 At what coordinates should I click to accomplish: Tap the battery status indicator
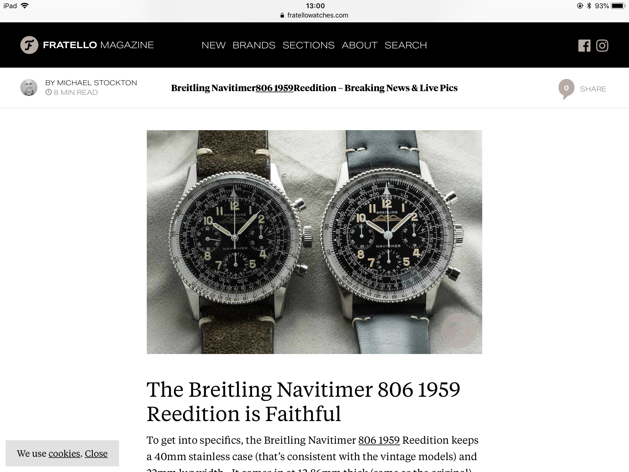[618, 6]
